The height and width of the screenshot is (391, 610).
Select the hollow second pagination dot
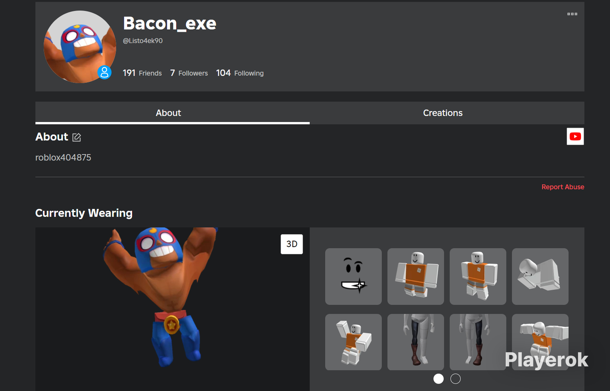pos(455,378)
